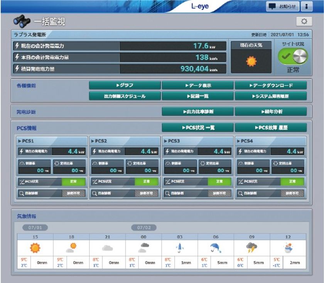Select the 07/02 date marker
This screenshot has height=283, width=324.
click(144, 228)
